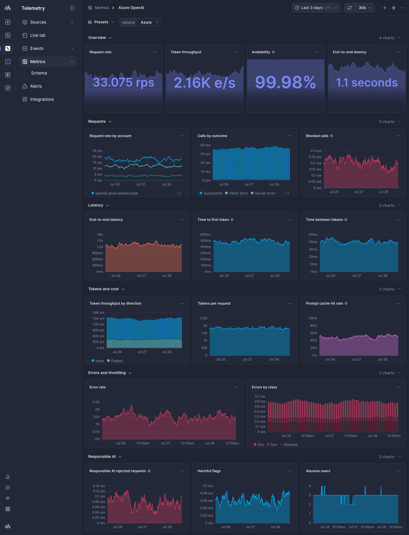Open Request rate chart options menu
Screen dimensions: 409x535
(x=155, y=52)
